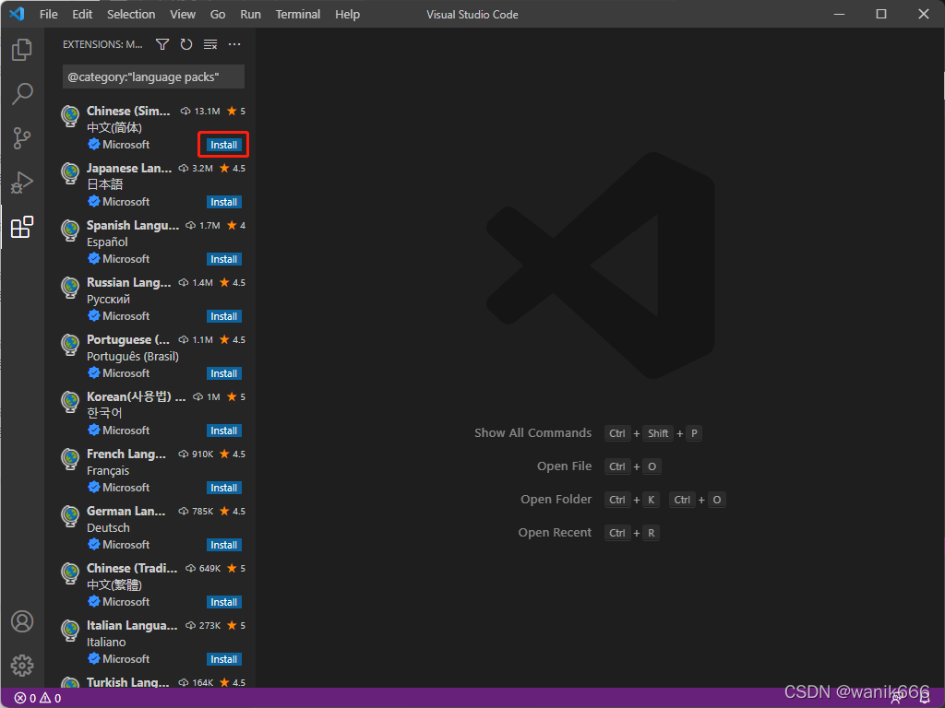Click the Español description text
The height and width of the screenshot is (708, 945).
[107, 242]
